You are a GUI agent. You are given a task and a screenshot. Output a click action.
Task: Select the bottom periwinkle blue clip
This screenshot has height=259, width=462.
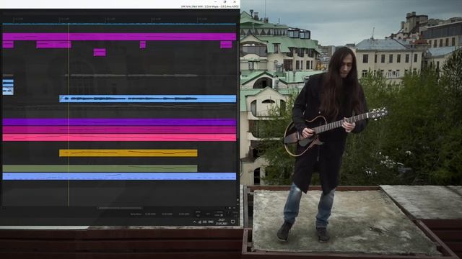(119, 176)
